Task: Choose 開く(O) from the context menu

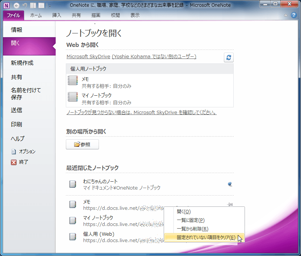Action: (x=204, y=212)
